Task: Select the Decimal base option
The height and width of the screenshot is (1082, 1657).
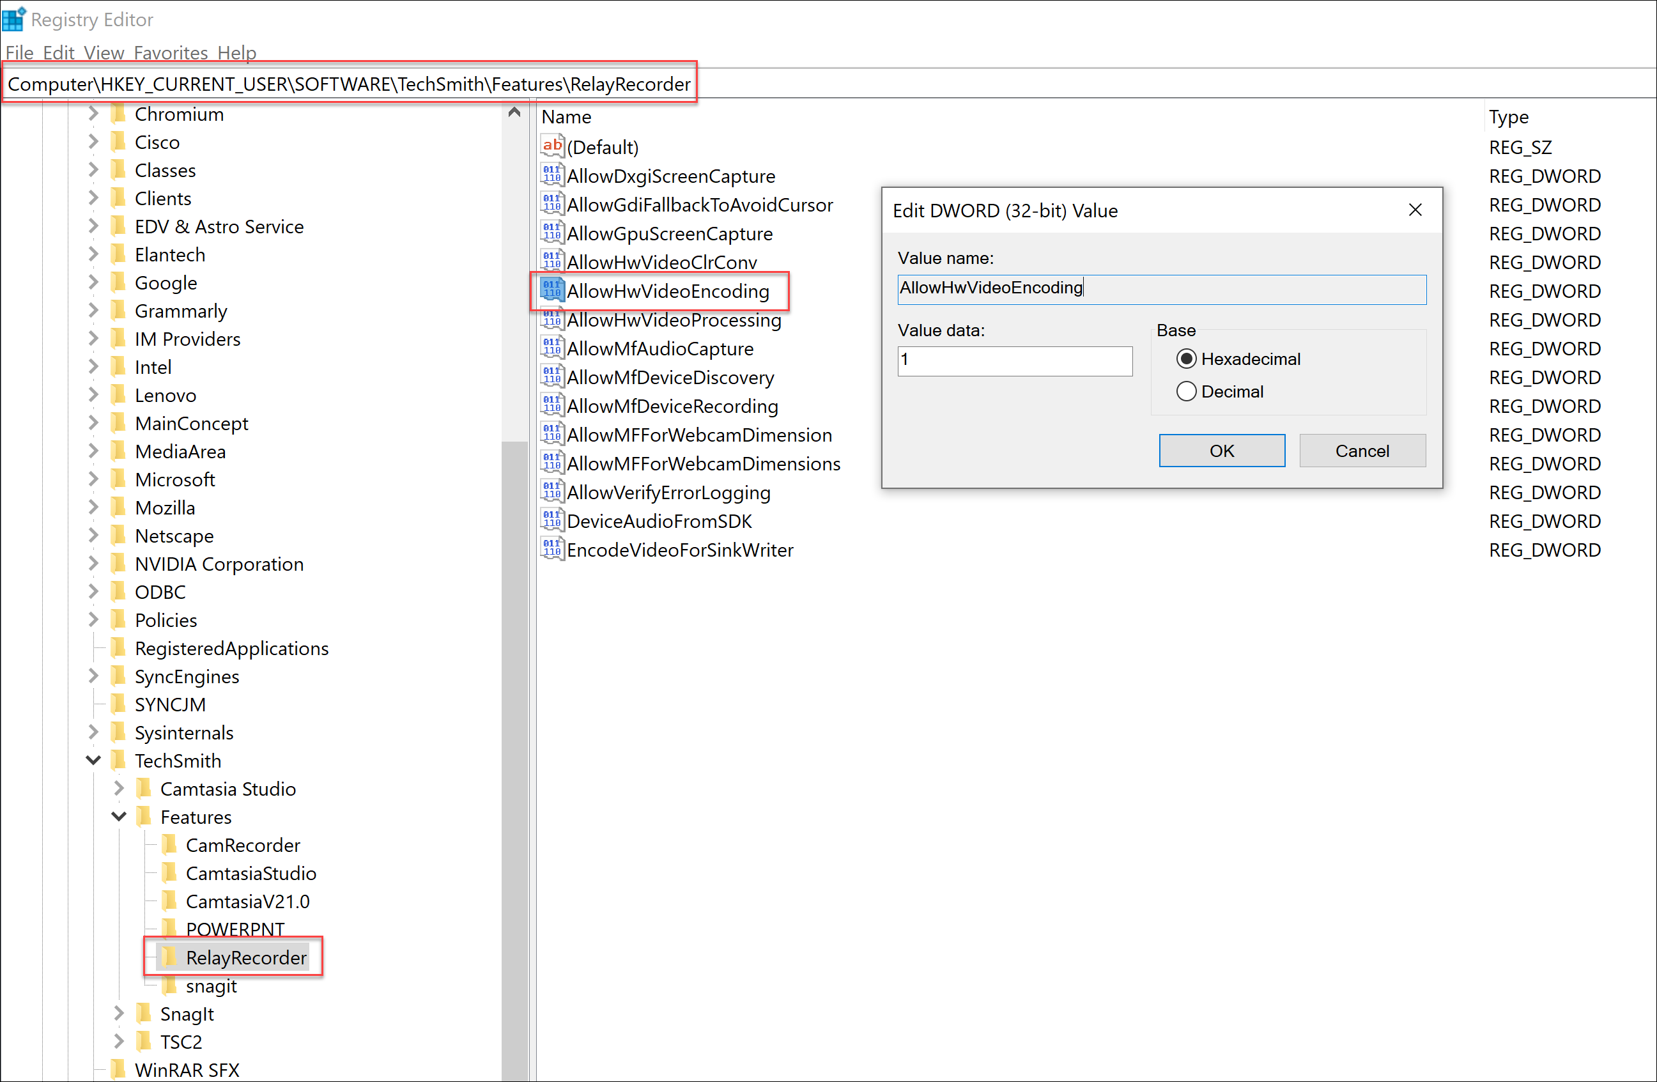Action: point(1185,390)
